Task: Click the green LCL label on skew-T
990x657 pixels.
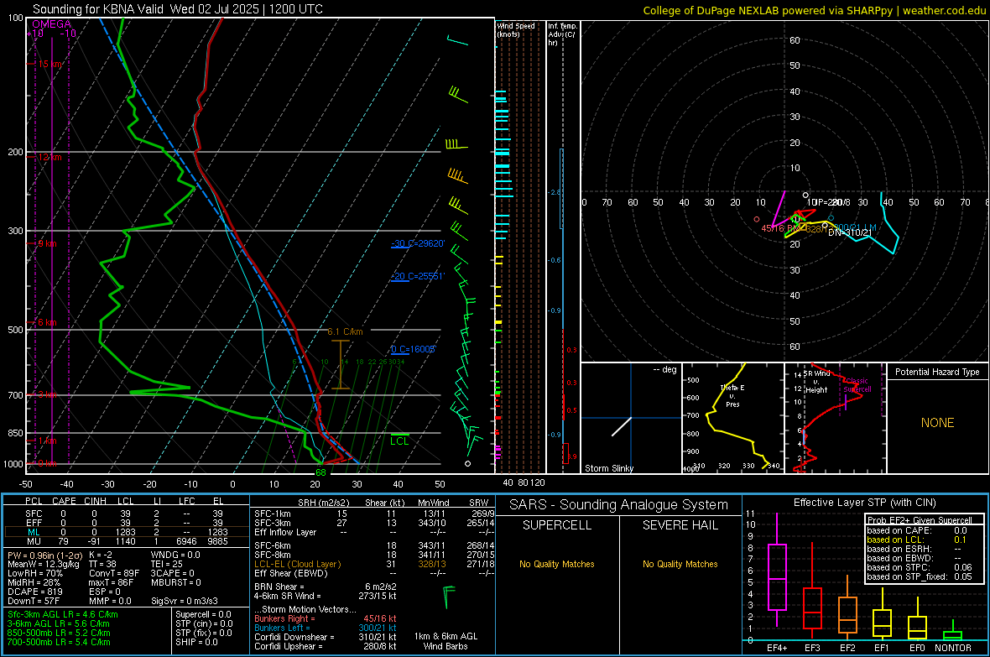Action: (399, 441)
